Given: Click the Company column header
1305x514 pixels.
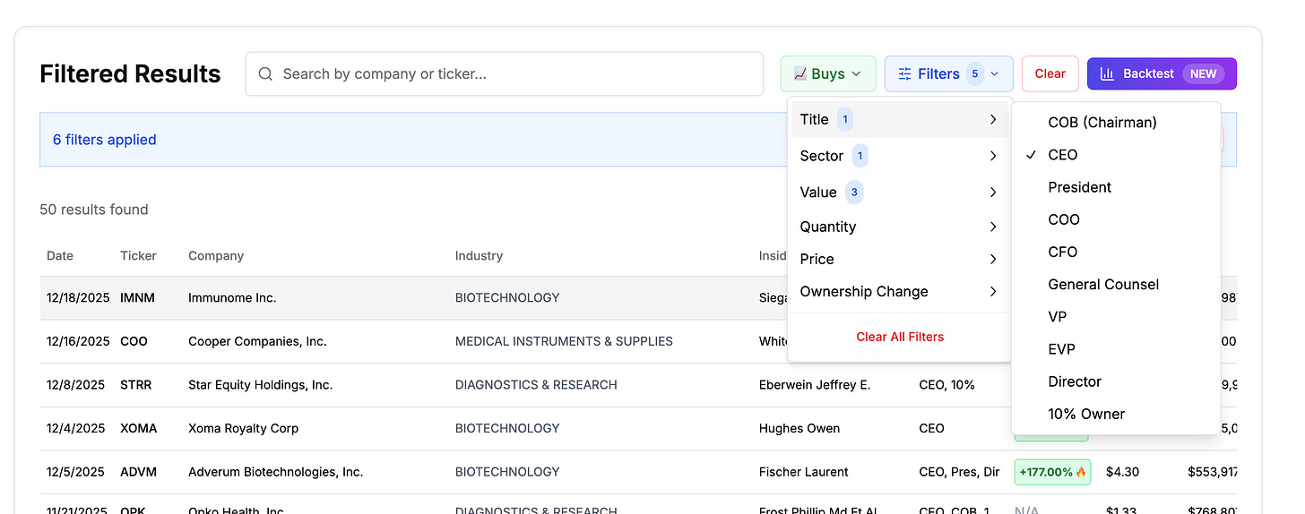Looking at the screenshot, I should pyautogui.click(x=216, y=255).
